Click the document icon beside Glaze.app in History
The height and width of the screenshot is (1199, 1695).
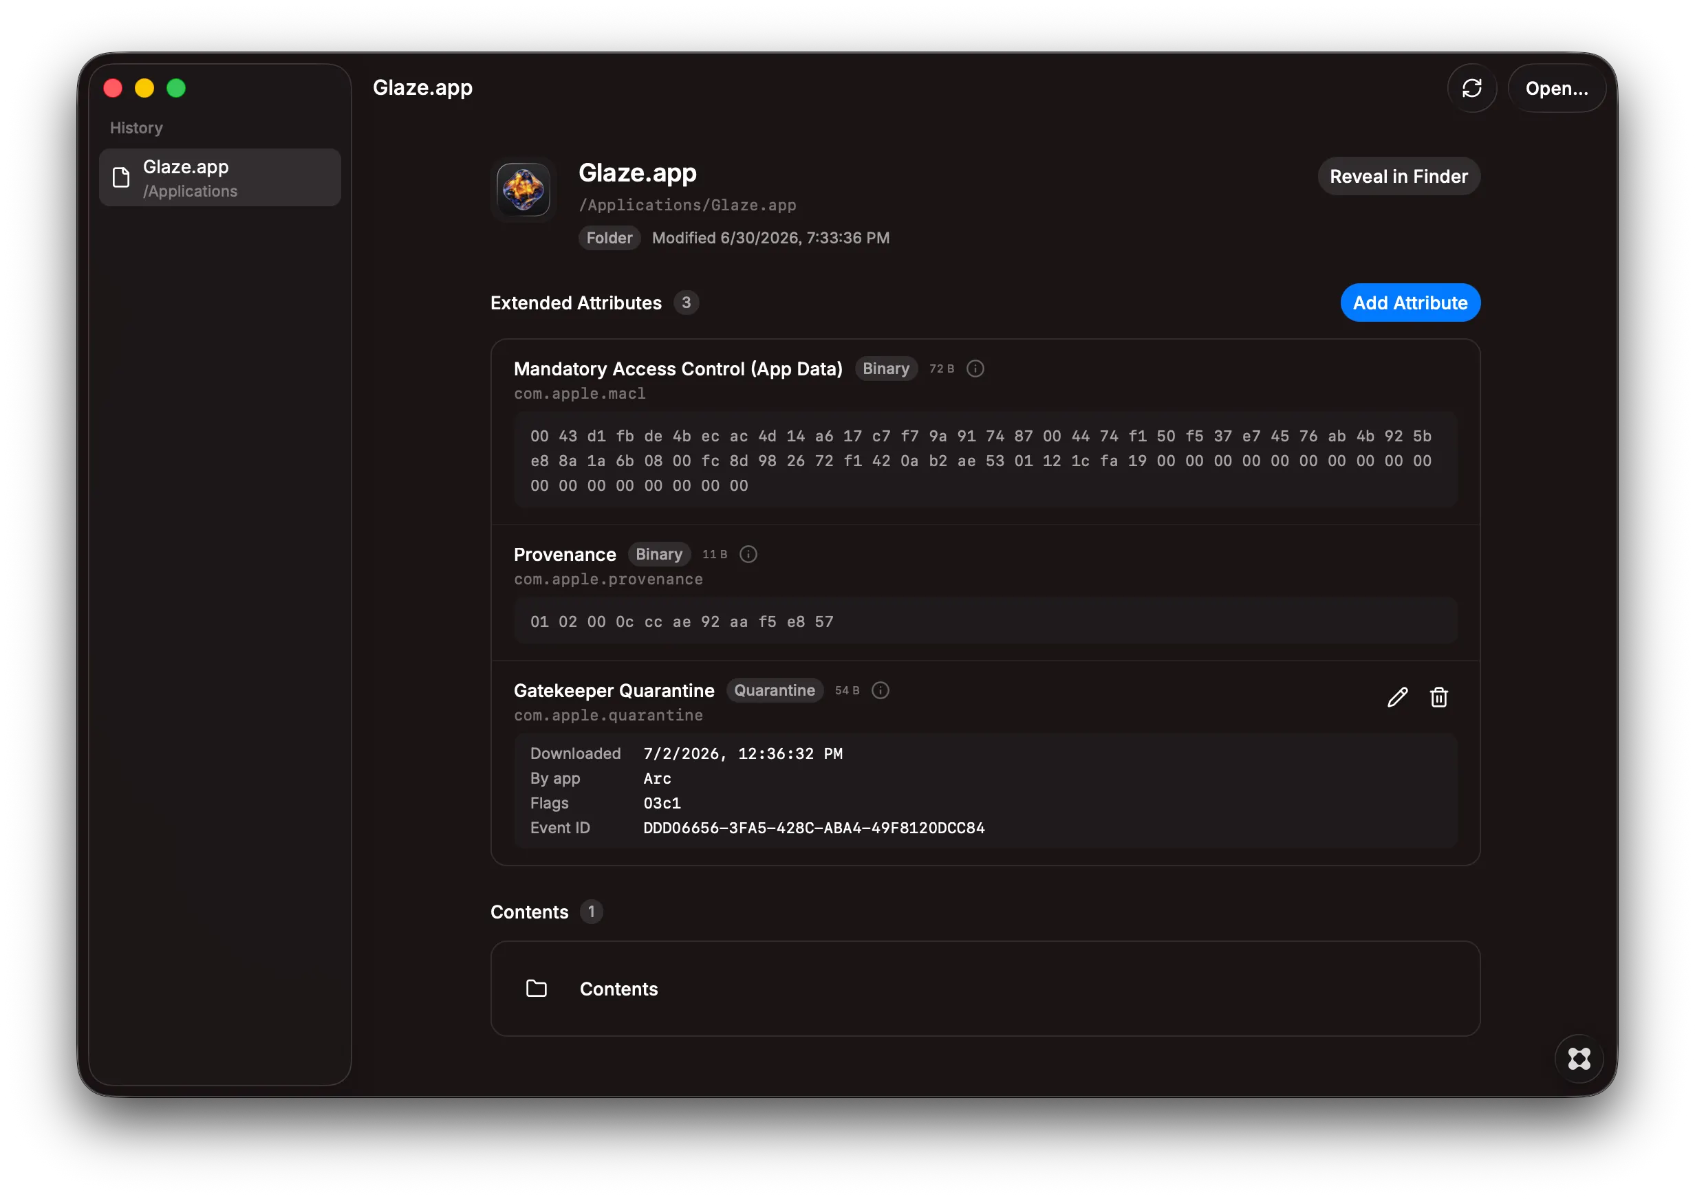tap(121, 178)
